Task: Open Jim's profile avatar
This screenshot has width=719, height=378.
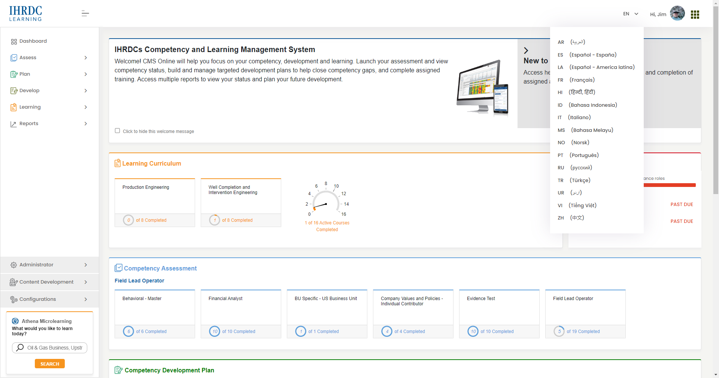Action: pos(677,13)
